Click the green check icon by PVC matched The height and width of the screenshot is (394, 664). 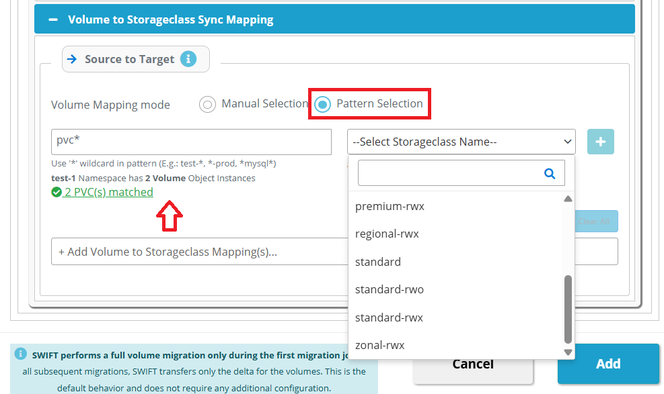coord(57,193)
